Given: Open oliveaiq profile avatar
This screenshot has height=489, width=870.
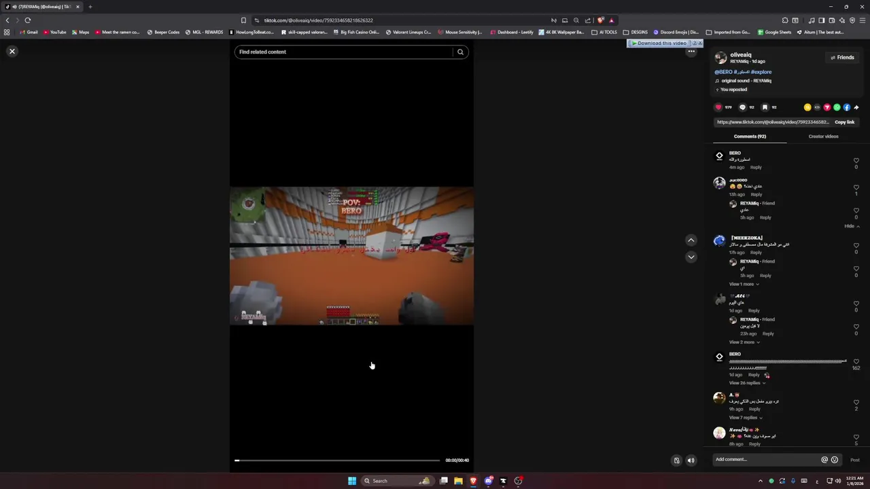Looking at the screenshot, I should tap(720, 58).
